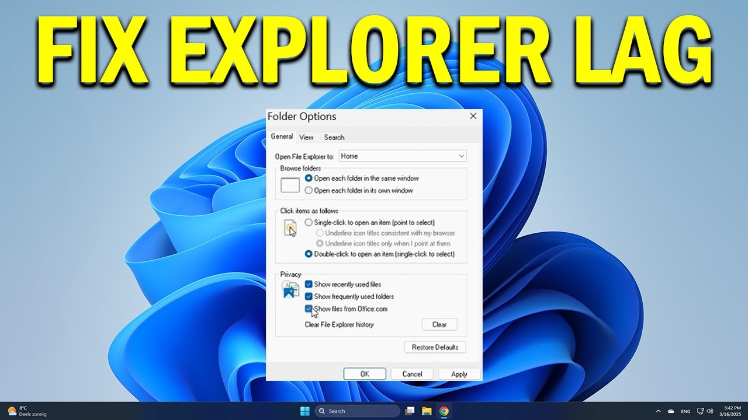Toggle Show recently used files checkbox
This screenshot has width=748, height=420.
click(x=309, y=285)
